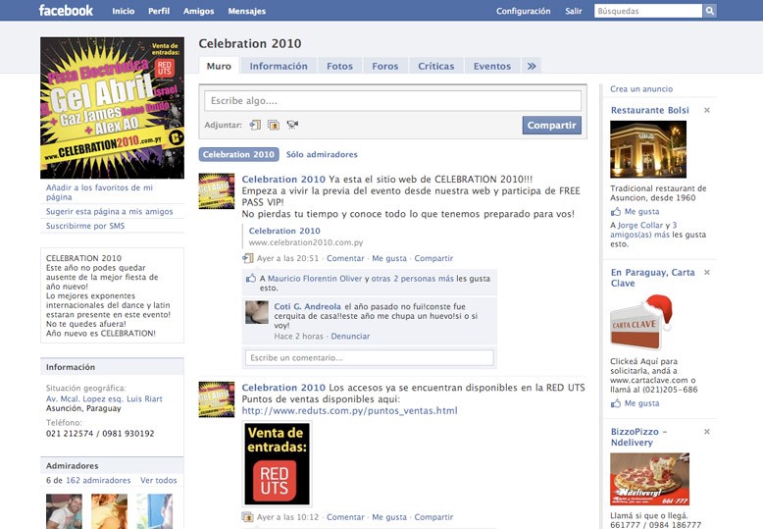Open Amigos in top navigation
The image size is (763, 529).
[x=198, y=11]
